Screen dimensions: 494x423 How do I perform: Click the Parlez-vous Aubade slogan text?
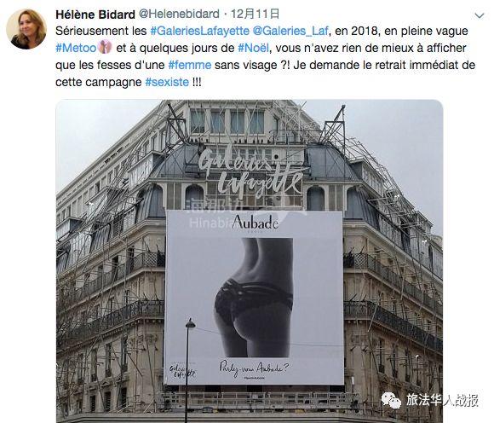[x=255, y=368]
